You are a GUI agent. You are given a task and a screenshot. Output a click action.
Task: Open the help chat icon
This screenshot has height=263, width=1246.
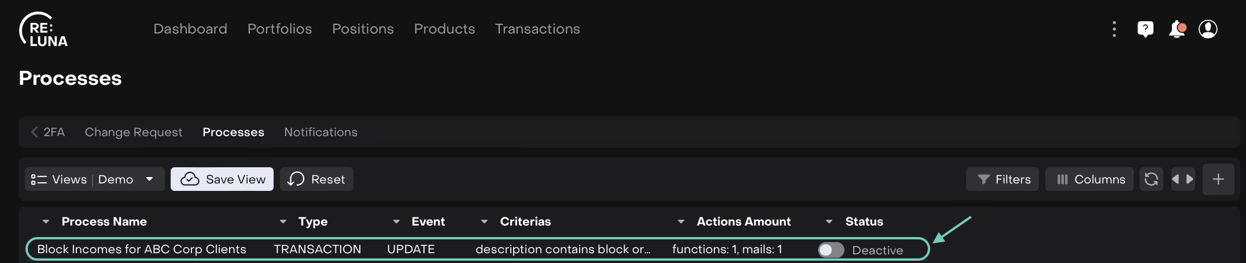point(1145,29)
